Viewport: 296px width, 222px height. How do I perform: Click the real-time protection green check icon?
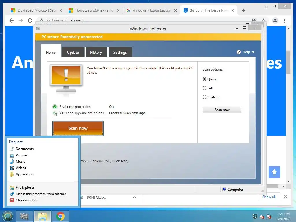(x=55, y=107)
